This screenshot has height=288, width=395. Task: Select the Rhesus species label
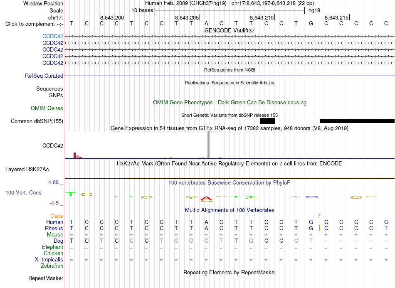tap(54, 228)
